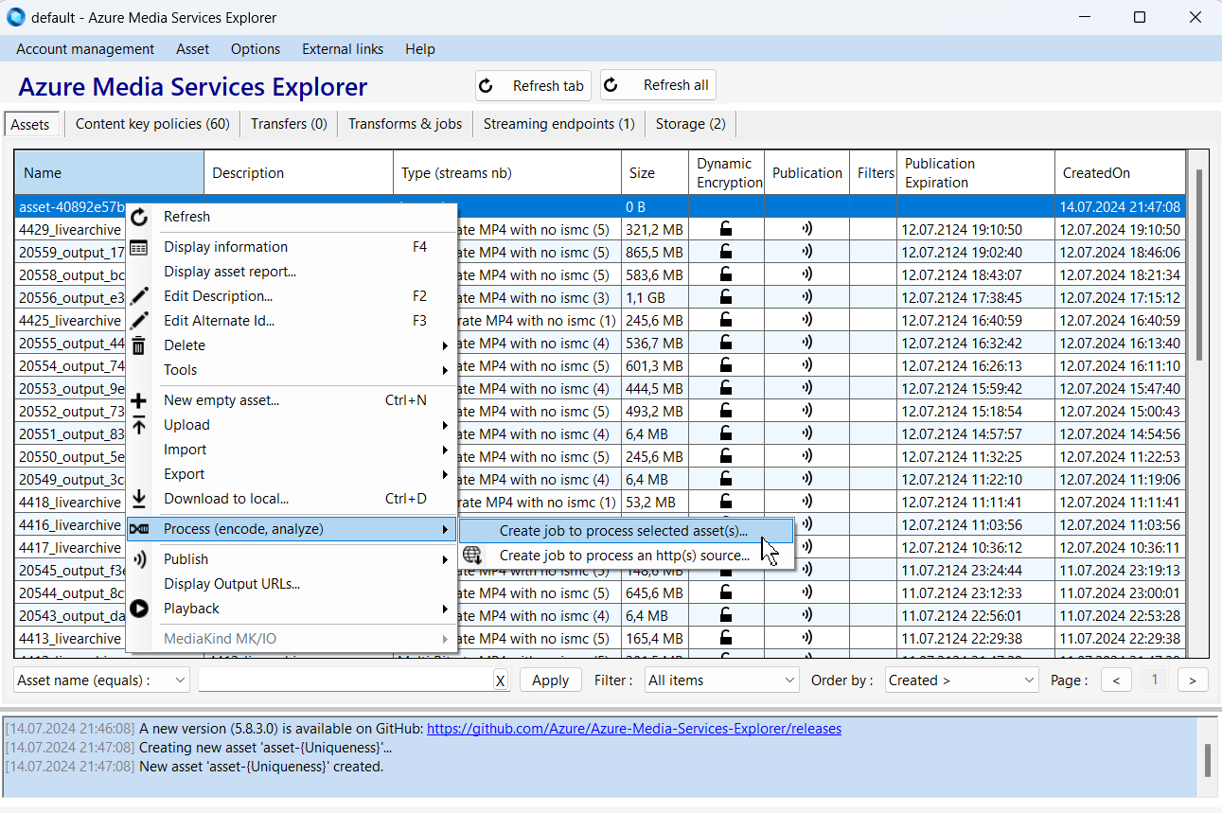Image resolution: width=1222 pixels, height=813 pixels.
Task: Switch to Content key policies (60) tab
Action: click(x=152, y=124)
